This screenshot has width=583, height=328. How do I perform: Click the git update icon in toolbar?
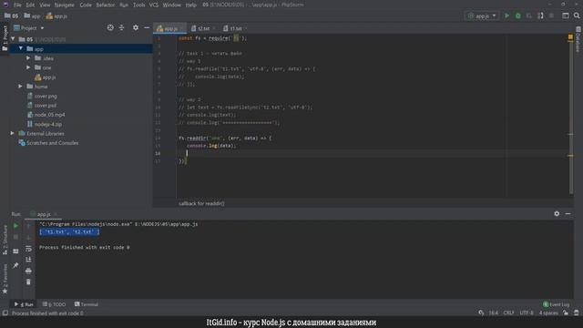tap(540, 16)
